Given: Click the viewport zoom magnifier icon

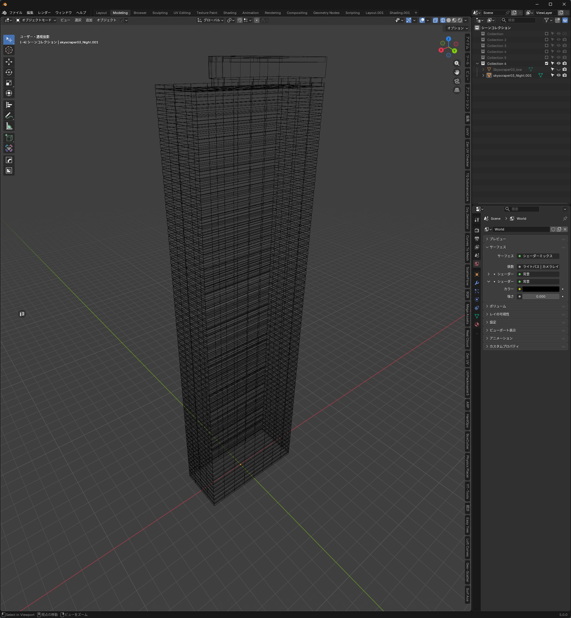Looking at the screenshot, I should click(x=457, y=64).
